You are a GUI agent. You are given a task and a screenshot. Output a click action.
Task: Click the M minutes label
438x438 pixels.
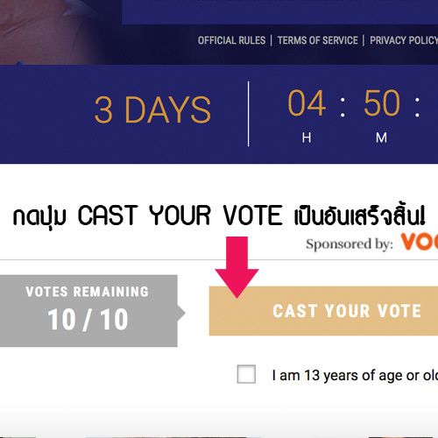[x=381, y=138]
